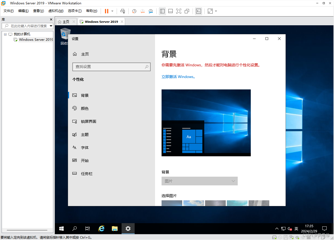334x240 pixels.
Task: Close the Windows Server 2019 tab
Action: click(122, 22)
